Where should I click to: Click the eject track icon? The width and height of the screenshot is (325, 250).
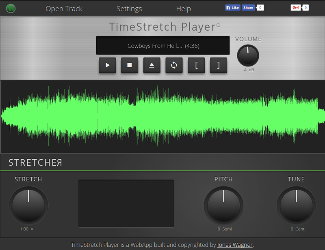(152, 65)
